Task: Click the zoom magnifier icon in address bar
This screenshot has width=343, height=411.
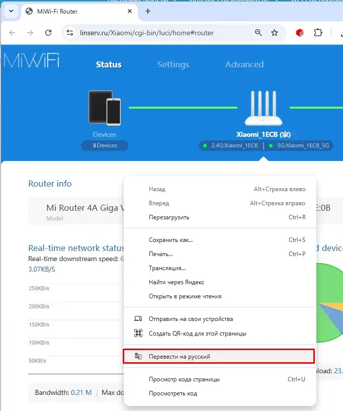Action: (x=259, y=33)
